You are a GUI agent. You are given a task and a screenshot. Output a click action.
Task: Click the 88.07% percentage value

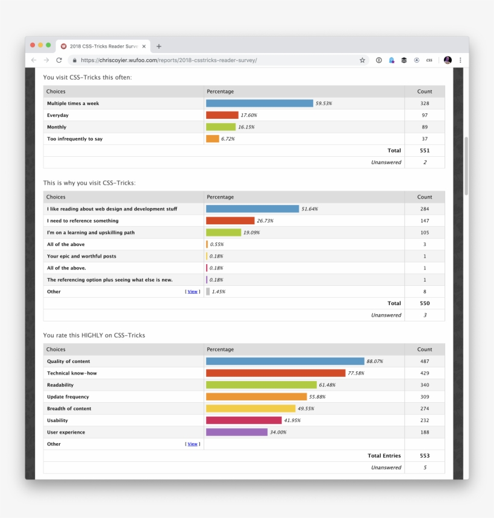375,361
